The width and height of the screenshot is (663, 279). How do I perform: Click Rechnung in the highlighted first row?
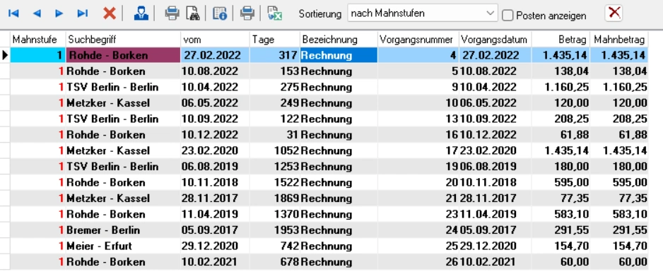[x=339, y=55]
